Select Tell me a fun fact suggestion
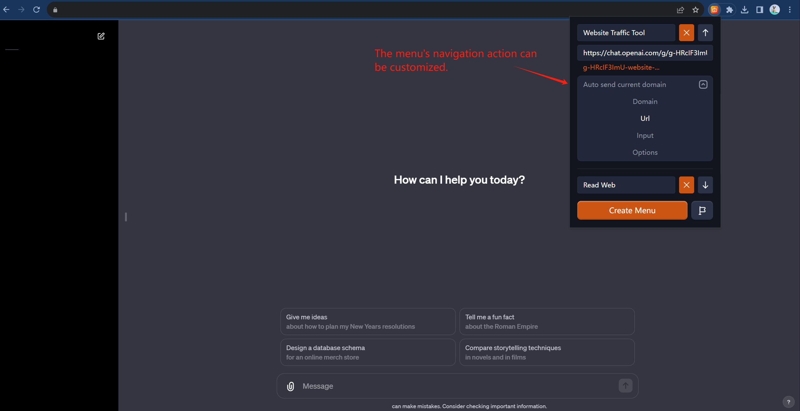The width and height of the screenshot is (800, 411). tap(546, 321)
